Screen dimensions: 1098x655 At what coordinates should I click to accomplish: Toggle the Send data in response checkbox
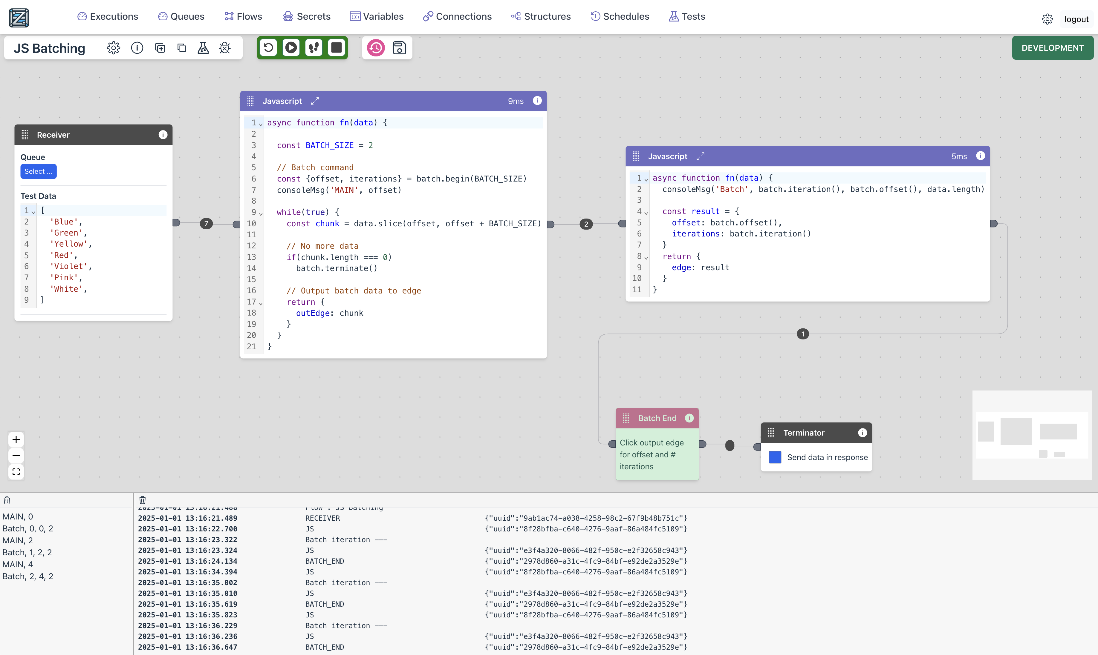point(775,457)
